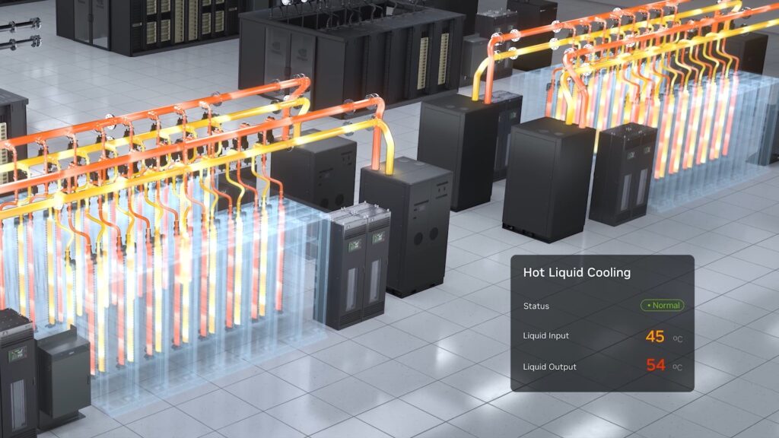Click the Status label
The image size is (779, 438).
tap(536, 306)
